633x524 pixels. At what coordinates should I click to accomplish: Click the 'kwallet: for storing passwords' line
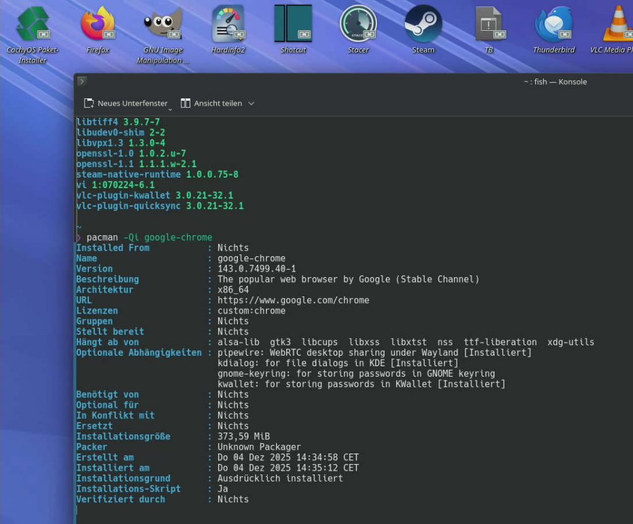point(361,384)
